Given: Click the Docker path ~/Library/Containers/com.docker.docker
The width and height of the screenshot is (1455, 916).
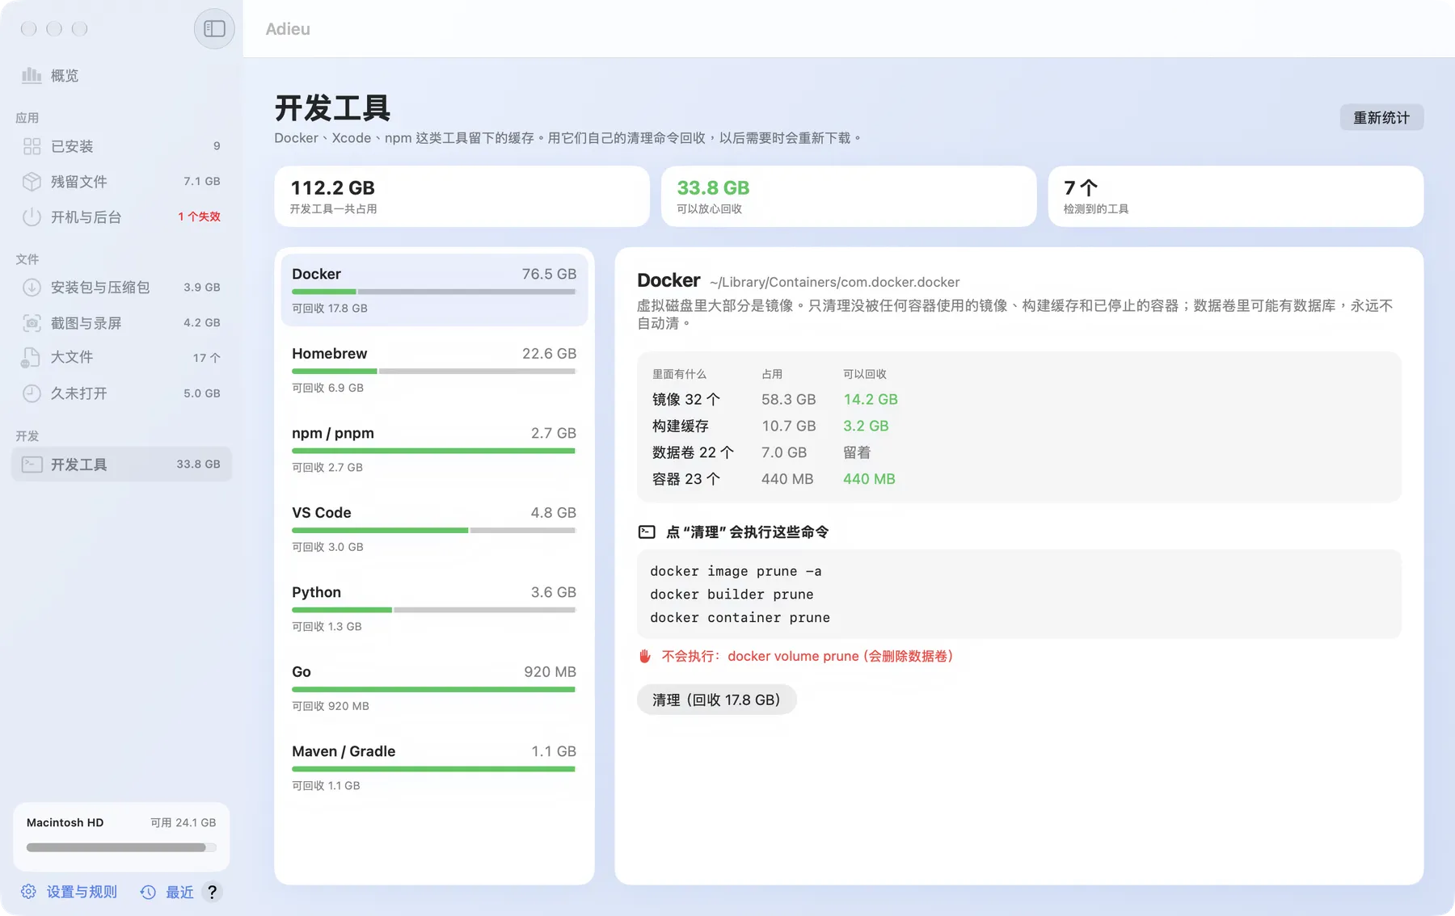Looking at the screenshot, I should pyautogui.click(x=835, y=282).
